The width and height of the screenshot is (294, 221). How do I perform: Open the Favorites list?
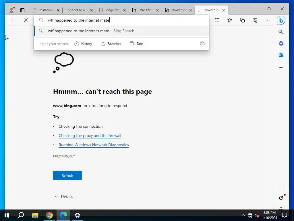tap(230, 20)
